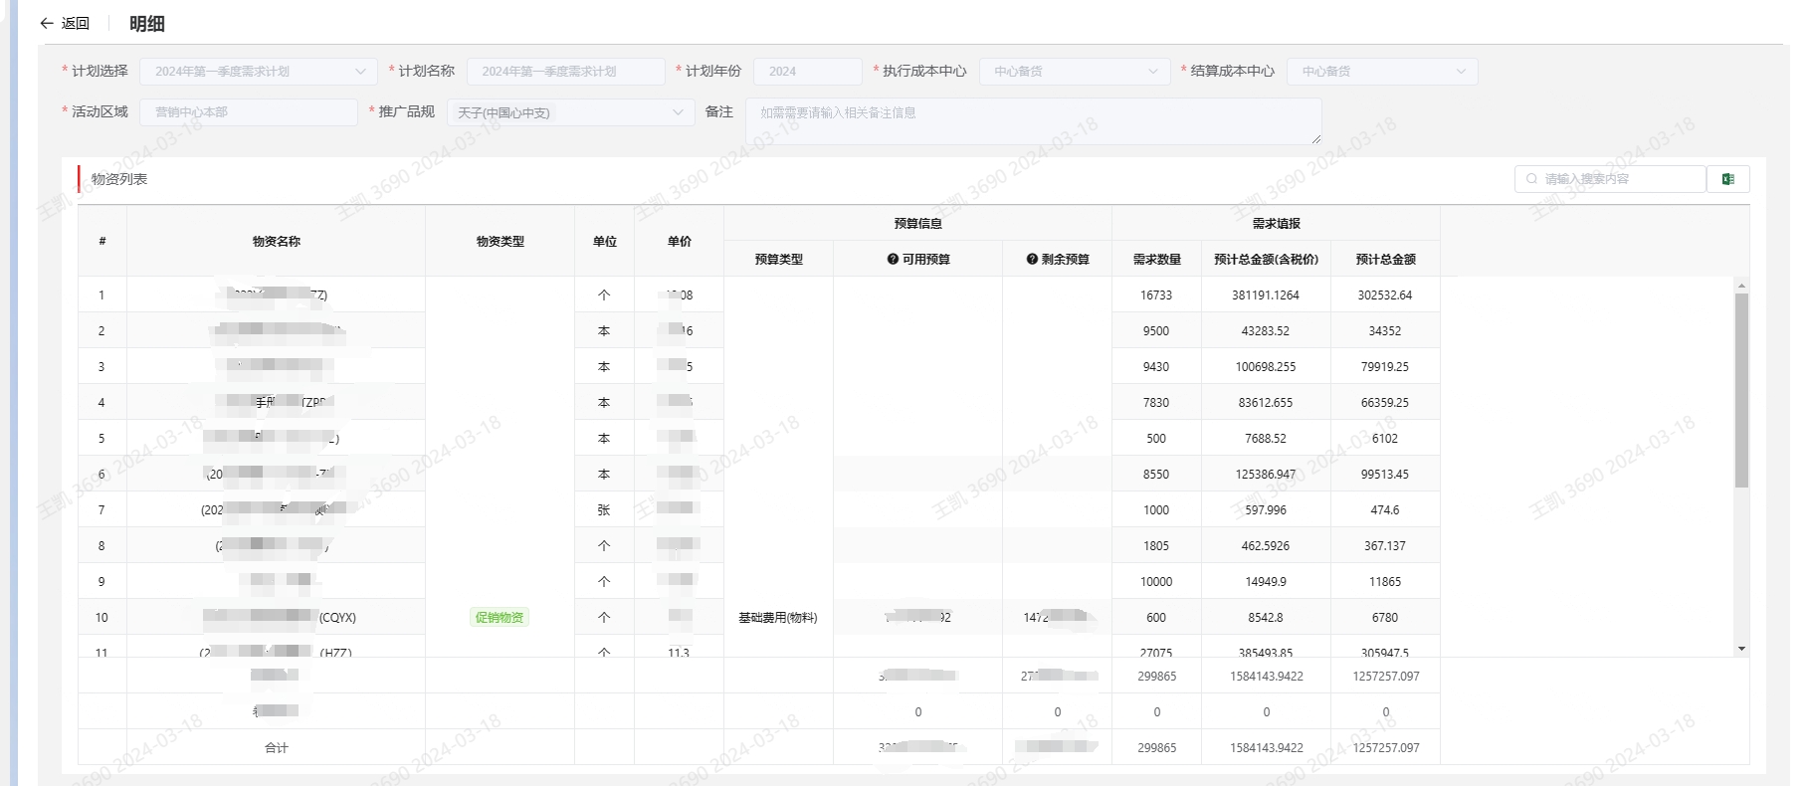The height and width of the screenshot is (786, 1810).
Task: Click the 物资列表 section title
Action: (119, 179)
